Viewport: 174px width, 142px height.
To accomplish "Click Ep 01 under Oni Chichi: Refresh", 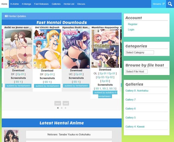I will (x=49, y=74).
